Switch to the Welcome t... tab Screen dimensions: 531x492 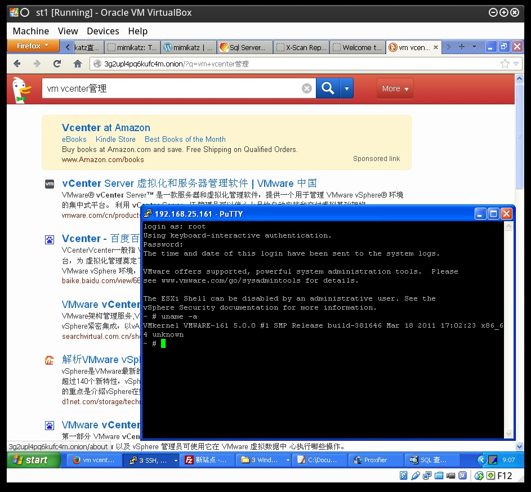point(358,47)
